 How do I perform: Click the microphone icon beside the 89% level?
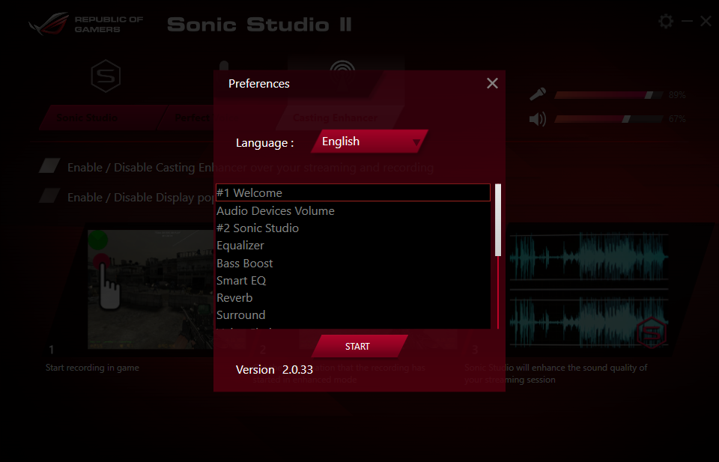(538, 94)
